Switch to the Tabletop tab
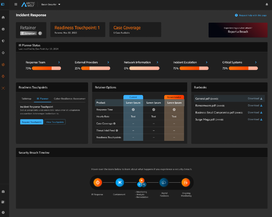The image size is (272, 217). point(26,99)
